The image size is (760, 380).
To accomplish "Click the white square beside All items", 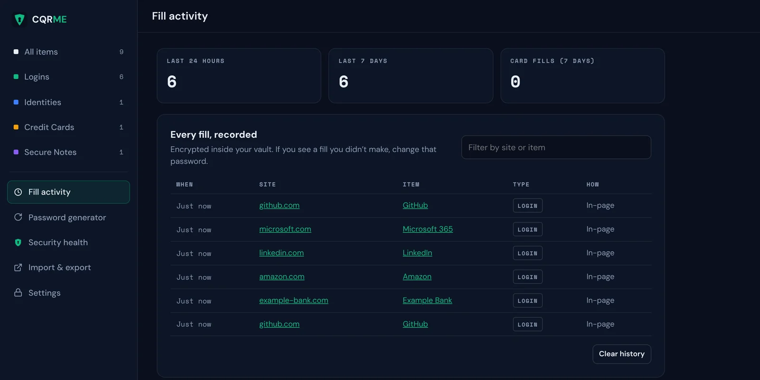I will point(16,52).
